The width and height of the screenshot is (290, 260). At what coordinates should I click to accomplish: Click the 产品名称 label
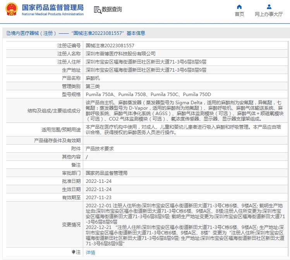[x=71, y=78]
